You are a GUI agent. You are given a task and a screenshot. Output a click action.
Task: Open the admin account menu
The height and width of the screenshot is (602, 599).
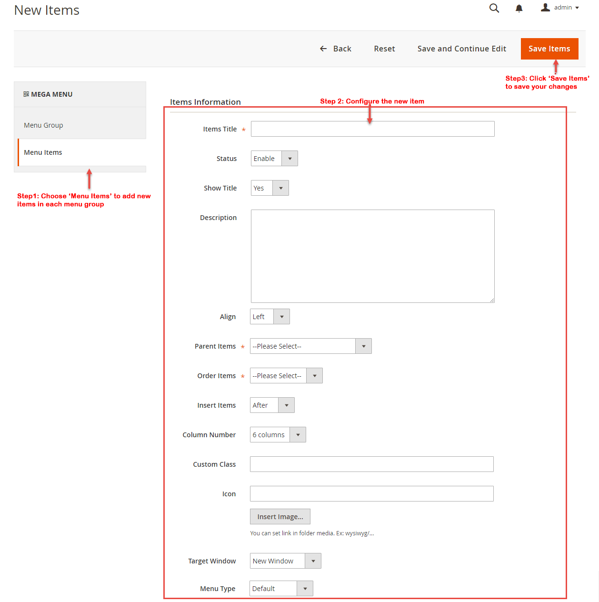[x=560, y=8]
